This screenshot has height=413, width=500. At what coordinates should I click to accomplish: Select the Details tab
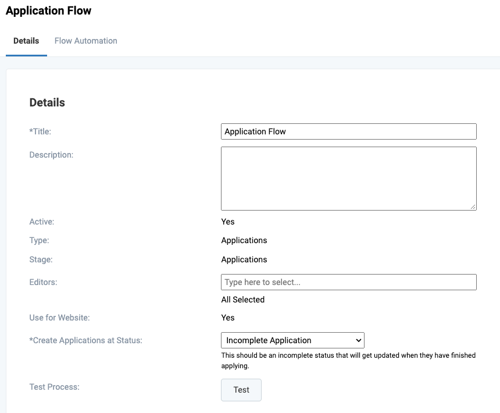coord(26,41)
